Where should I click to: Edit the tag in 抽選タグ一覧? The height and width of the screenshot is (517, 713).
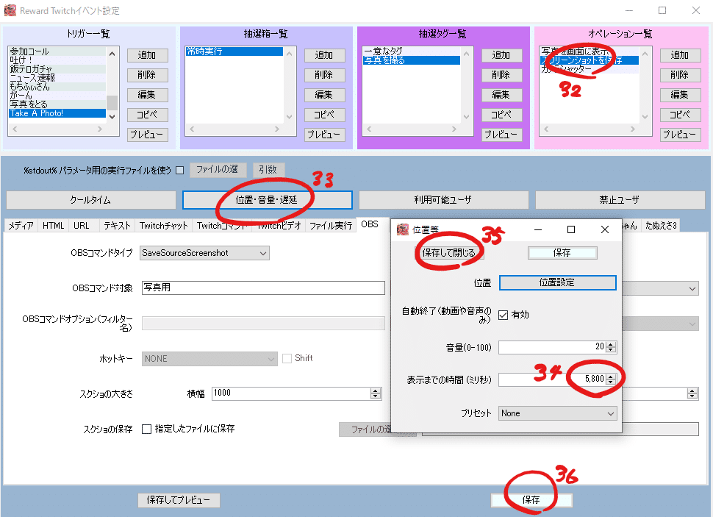[501, 95]
